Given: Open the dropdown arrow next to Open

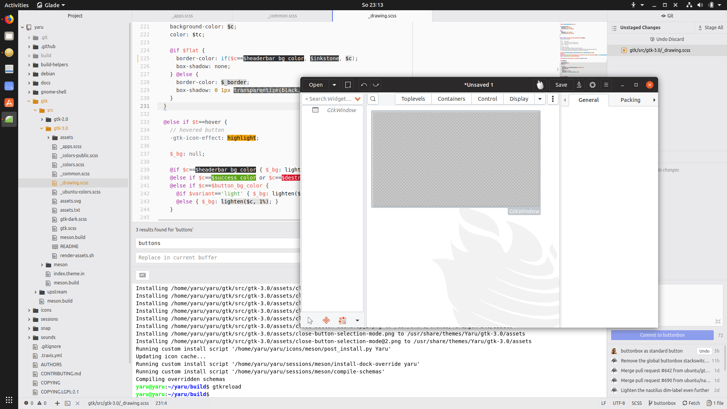Looking at the screenshot, I should coord(334,85).
